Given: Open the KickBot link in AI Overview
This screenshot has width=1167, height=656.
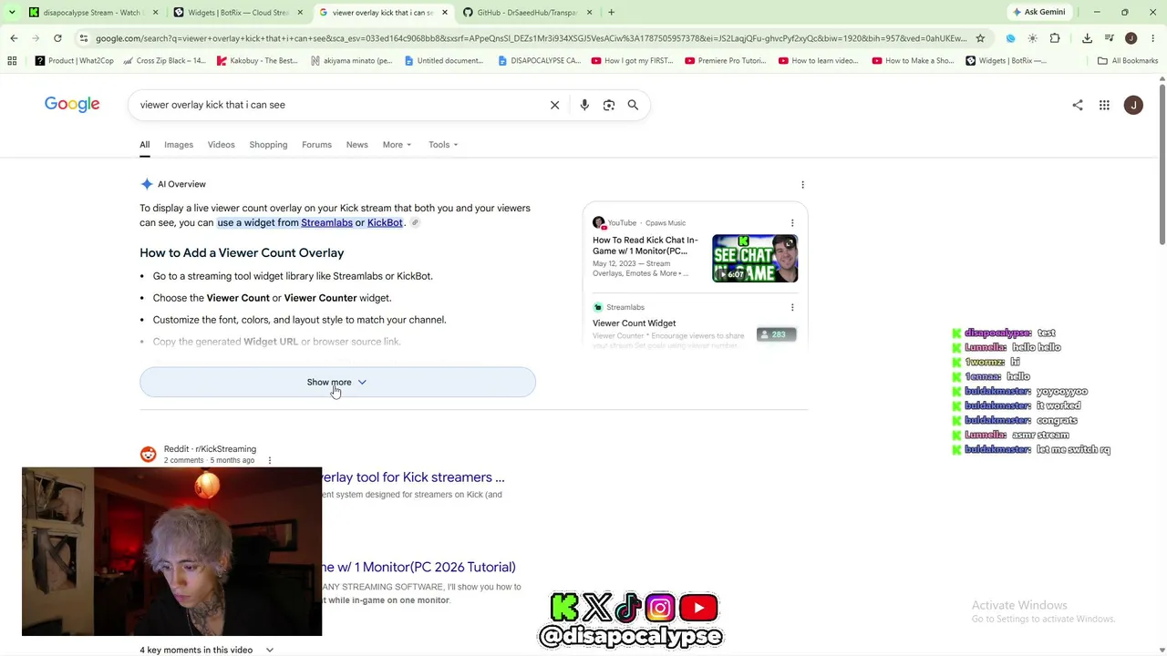Looking at the screenshot, I should click(x=385, y=222).
